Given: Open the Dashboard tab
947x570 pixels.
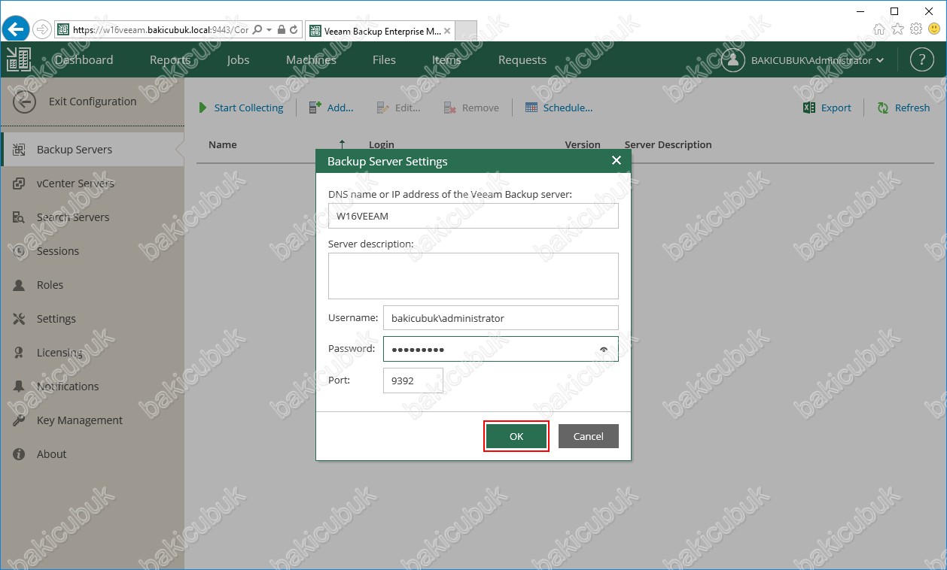Looking at the screenshot, I should [84, 60].
